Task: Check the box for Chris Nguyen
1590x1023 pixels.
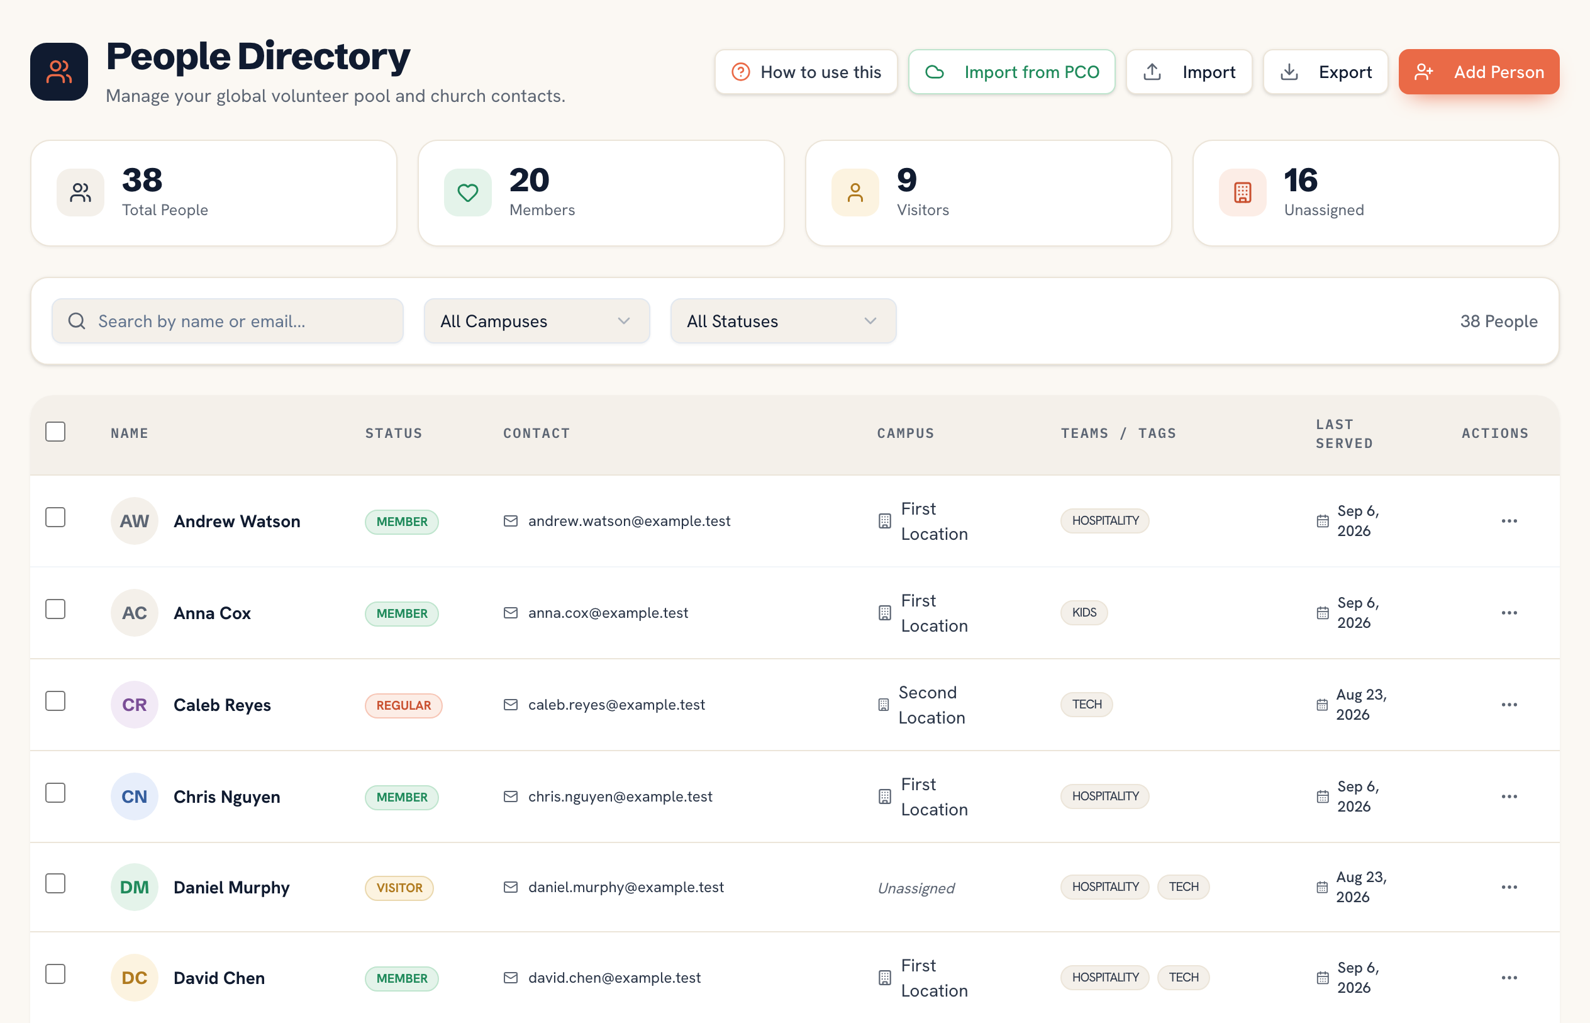Action: click(55, 793)
